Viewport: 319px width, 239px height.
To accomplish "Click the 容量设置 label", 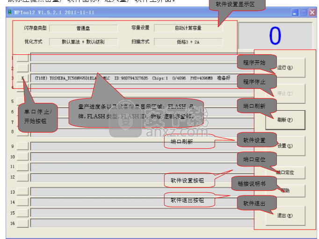I will click(140, 28).
